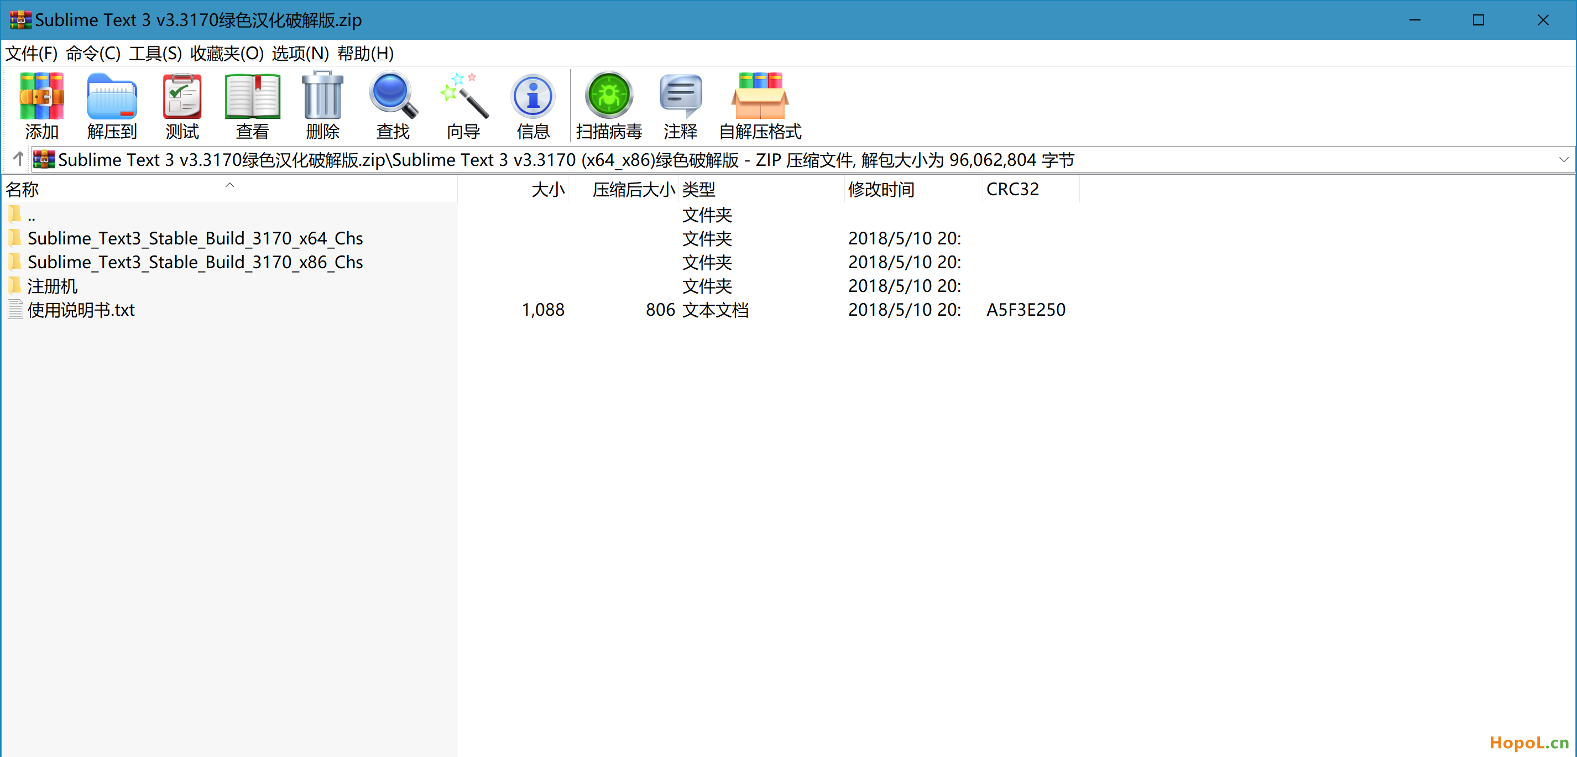Image resolution: width=1577 pixels, height=757 pixels.
Task: Maximize the WinRAR window
Action: 1479,20
